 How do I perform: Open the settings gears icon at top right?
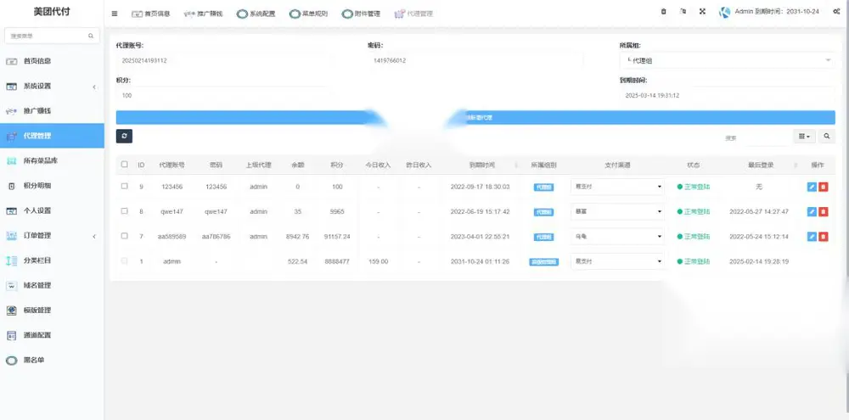836,11
